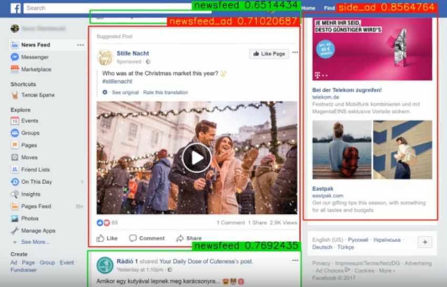Open Bei der Telekom zugreifen! link
The image size is (447, 287).
[347, 90]
